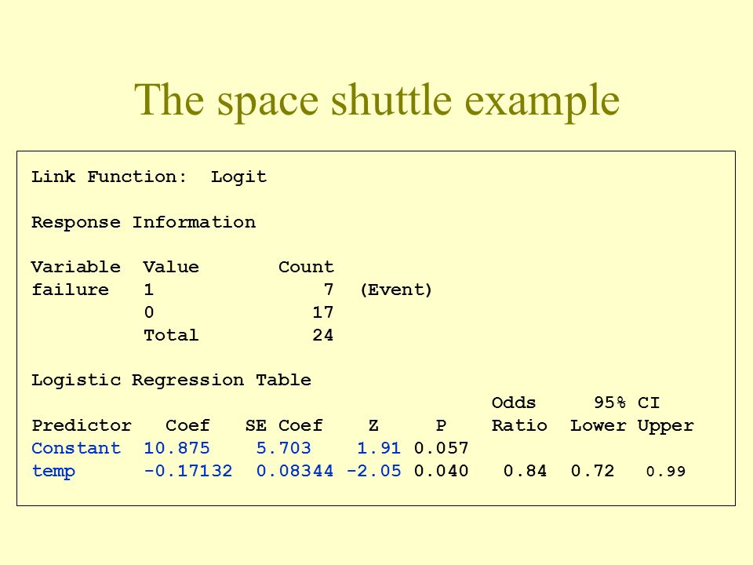Image resolution: width=753 pixels, height=565 pixels.
Task: Click the SE value 5.703
Action: (284, 448)
